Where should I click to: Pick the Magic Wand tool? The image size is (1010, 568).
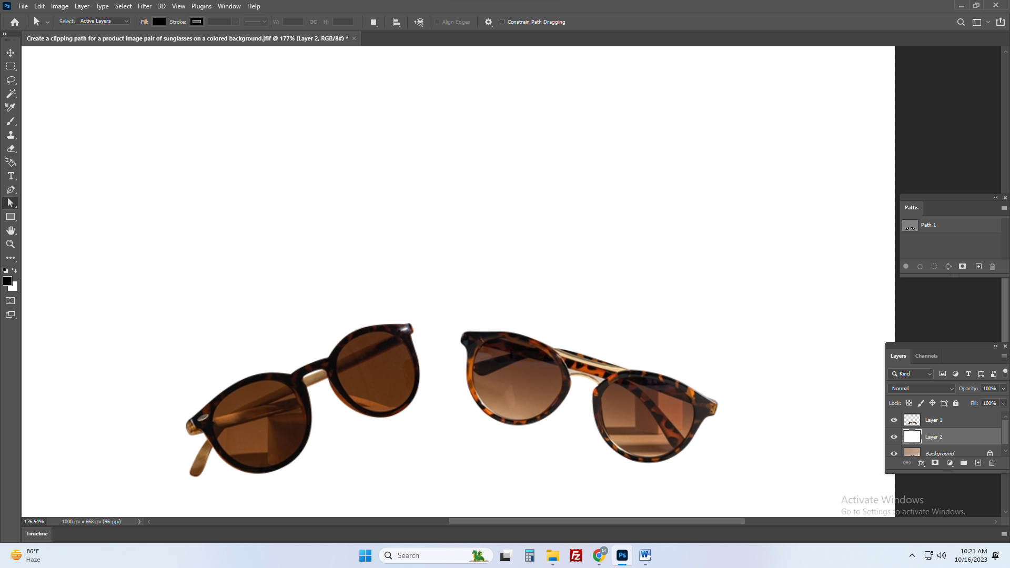[x=11, y=94]
